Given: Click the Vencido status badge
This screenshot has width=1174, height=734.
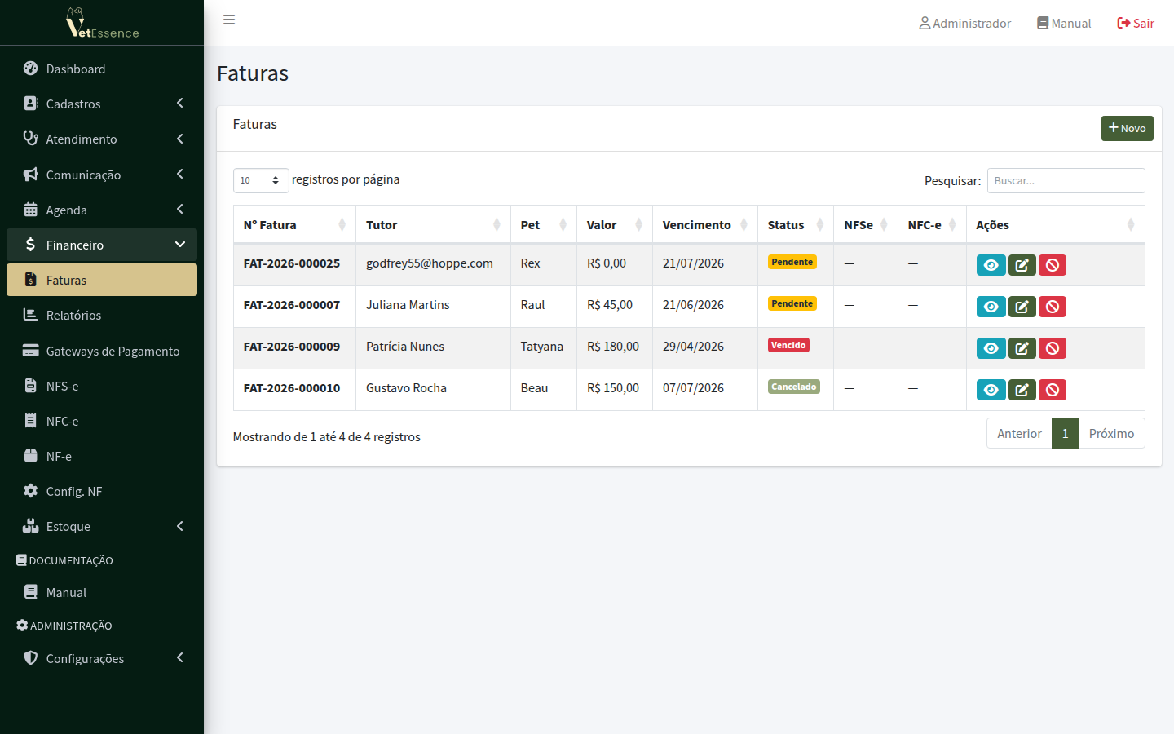Looking at the screenshot, I should pyautogui.click(x=788, y=345).
